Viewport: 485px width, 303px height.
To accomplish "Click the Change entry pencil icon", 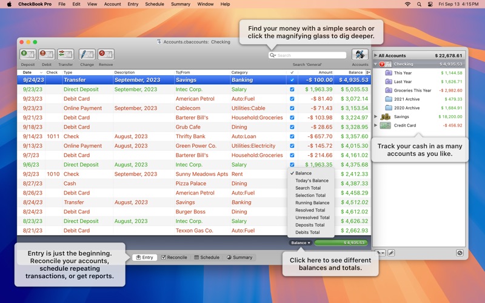I will point(87,55).
